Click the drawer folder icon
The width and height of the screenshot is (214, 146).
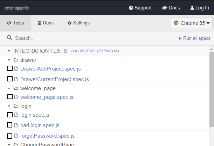coord(16,60)
